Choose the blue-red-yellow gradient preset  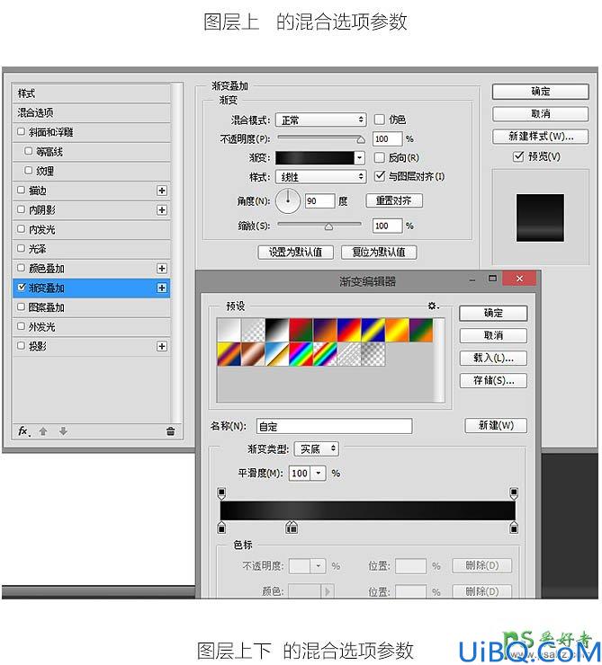(349, 330)
